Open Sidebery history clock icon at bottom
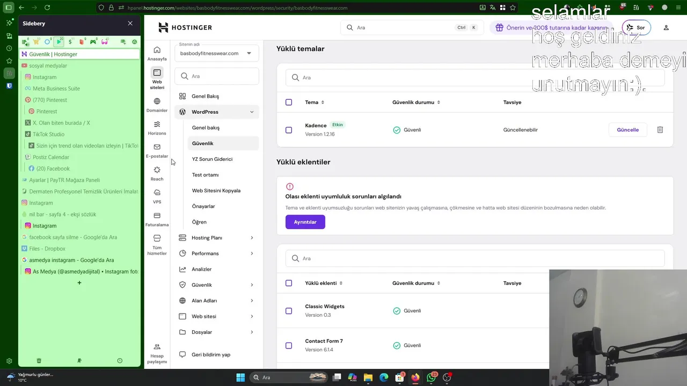Screen dimensions: 687x386 pyautogui.click(x=120, y=361)
